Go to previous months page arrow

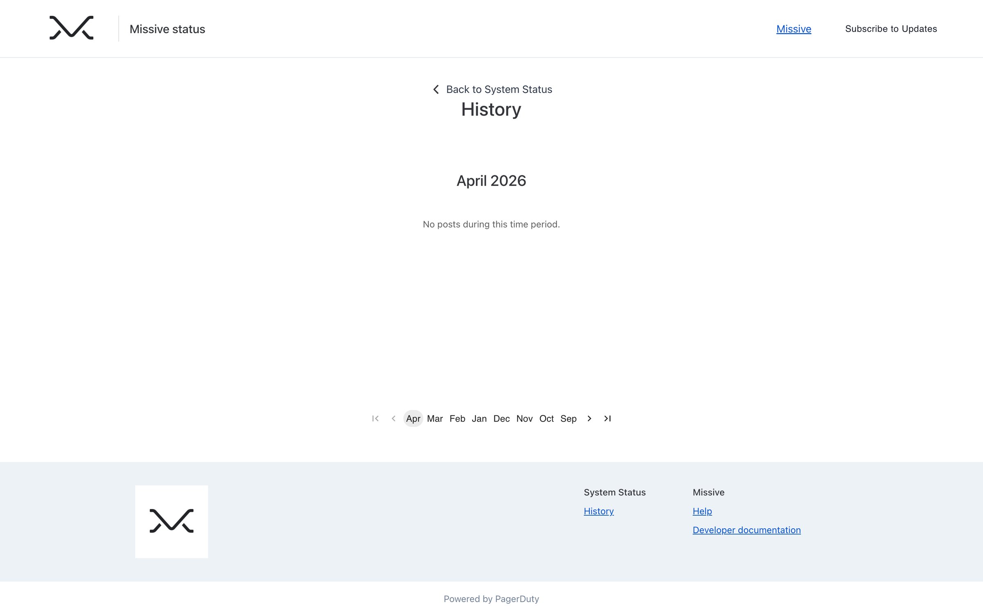coord(394,419)
